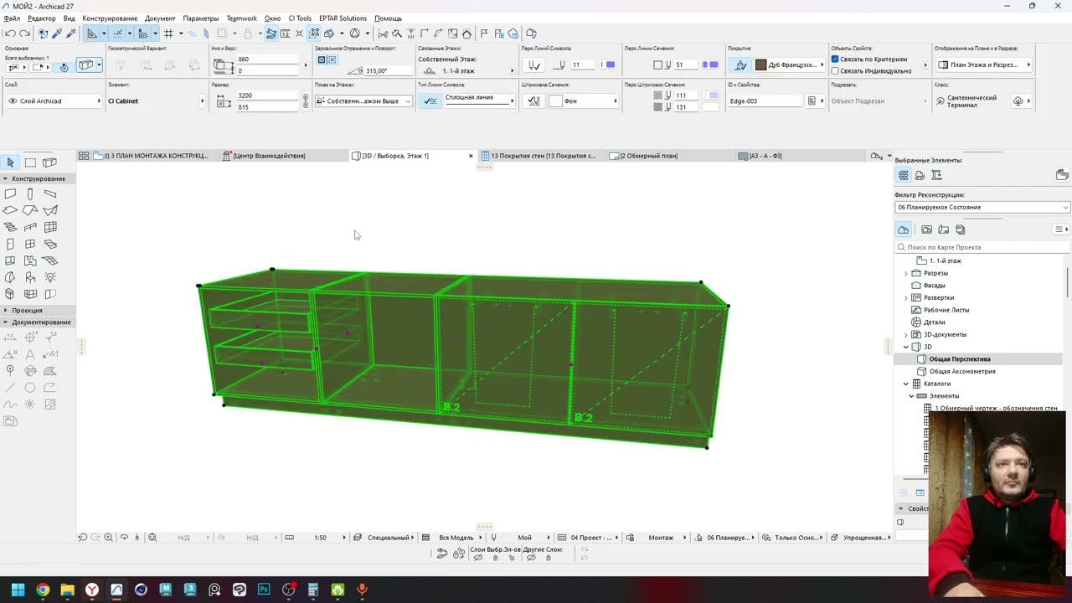
Task: Open the Документ menu
Action: coord(160,18)
